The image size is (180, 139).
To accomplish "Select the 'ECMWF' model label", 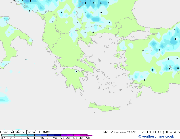I will [x=46, y=132].
